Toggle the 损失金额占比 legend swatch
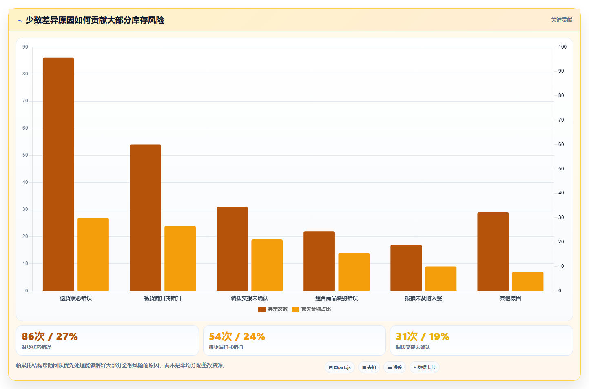589x389 pixels. pos(295,309)
